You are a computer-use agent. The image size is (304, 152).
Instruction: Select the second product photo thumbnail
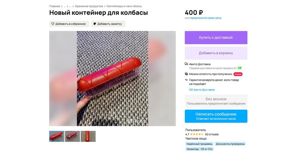point(72,136)
